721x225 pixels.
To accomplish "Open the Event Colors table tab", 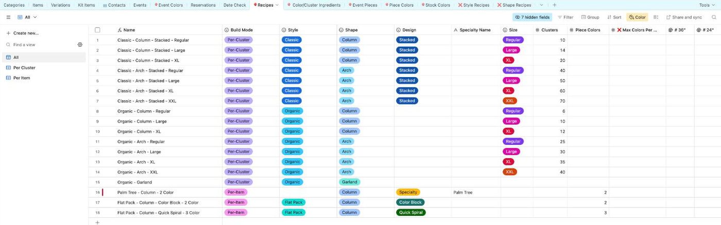I will point(168,5).
